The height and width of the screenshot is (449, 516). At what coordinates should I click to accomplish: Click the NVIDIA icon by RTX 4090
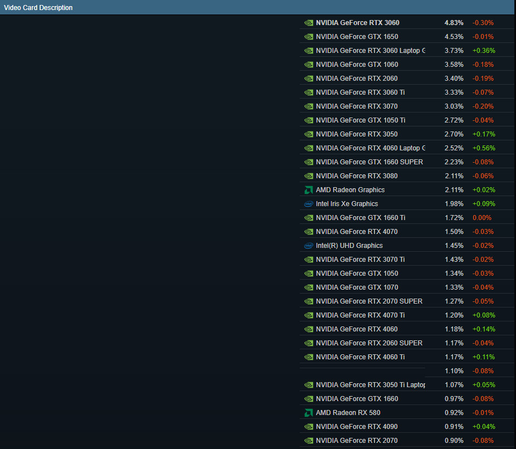pos(309,427)
